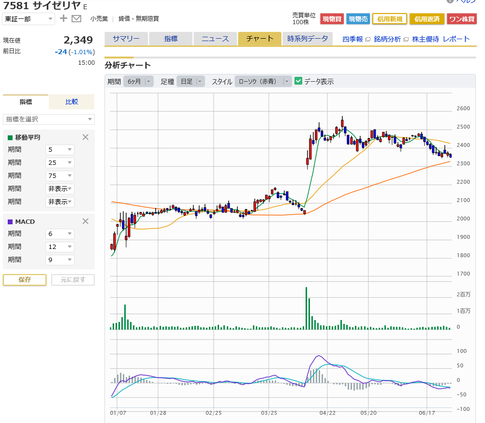
Task: Click the ワン株買 button
Action: (x=462, y=19)
